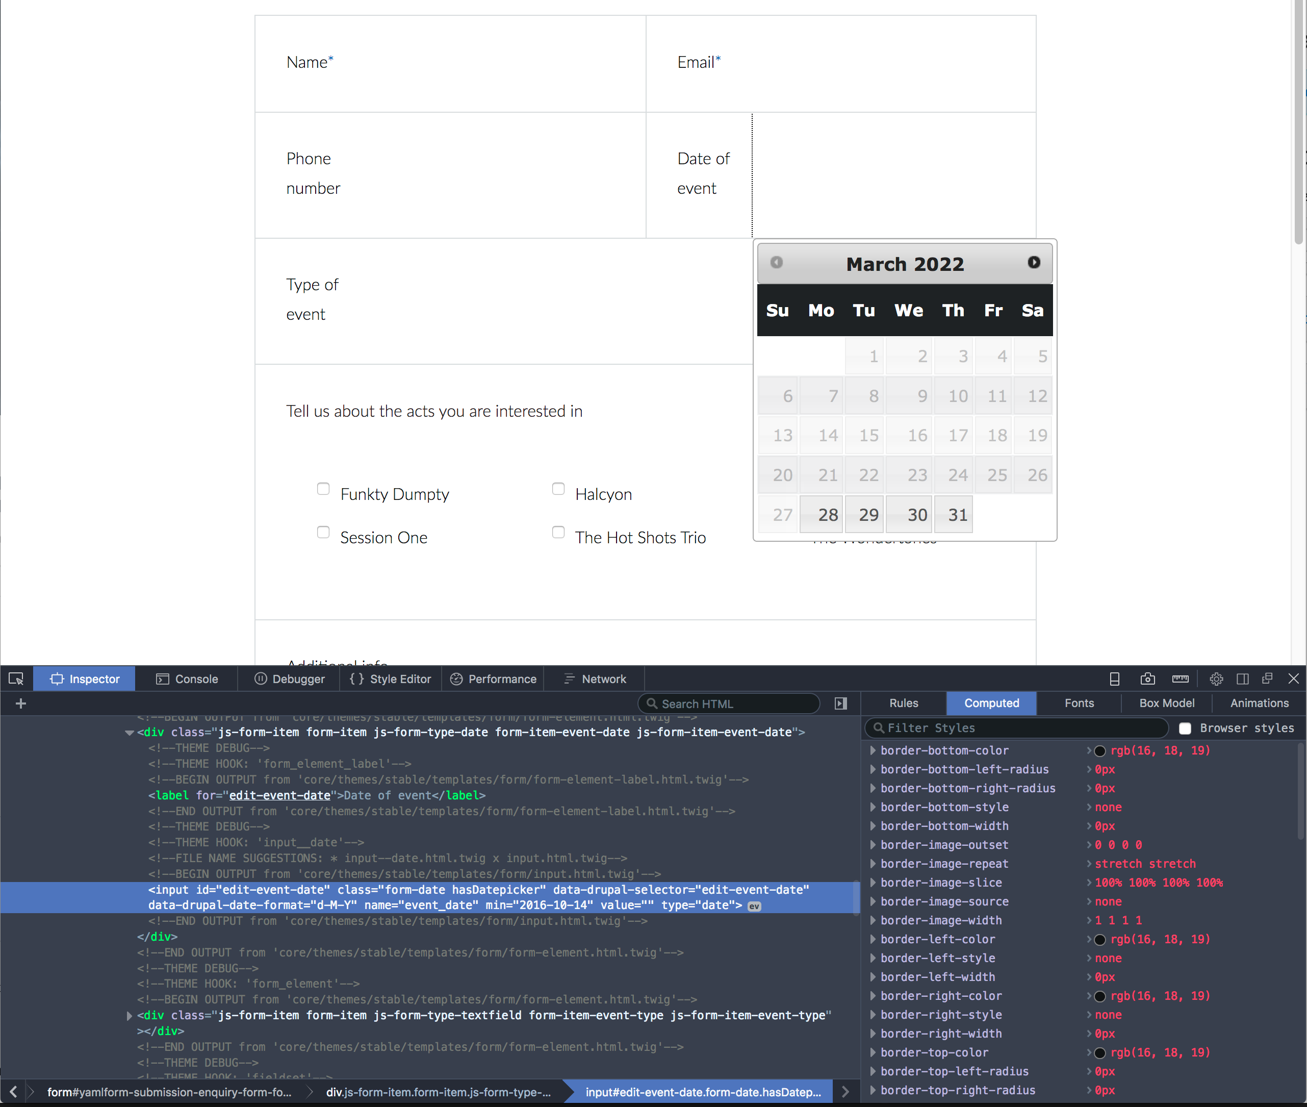The image size is (1307, 1107).
Task: Take a screenshot with the camera icon
Action: click(1148, 679)
